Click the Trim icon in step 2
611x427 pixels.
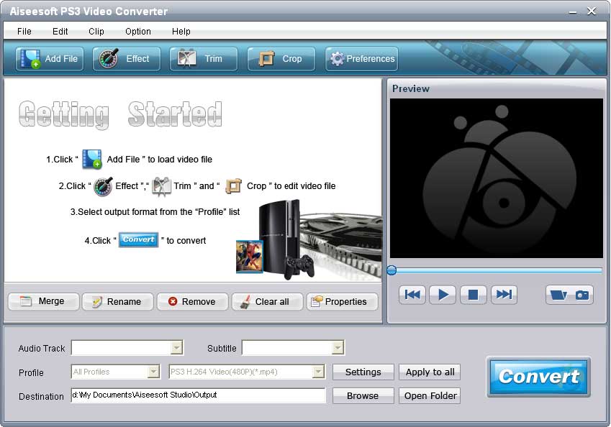click(x=161, y=186)
